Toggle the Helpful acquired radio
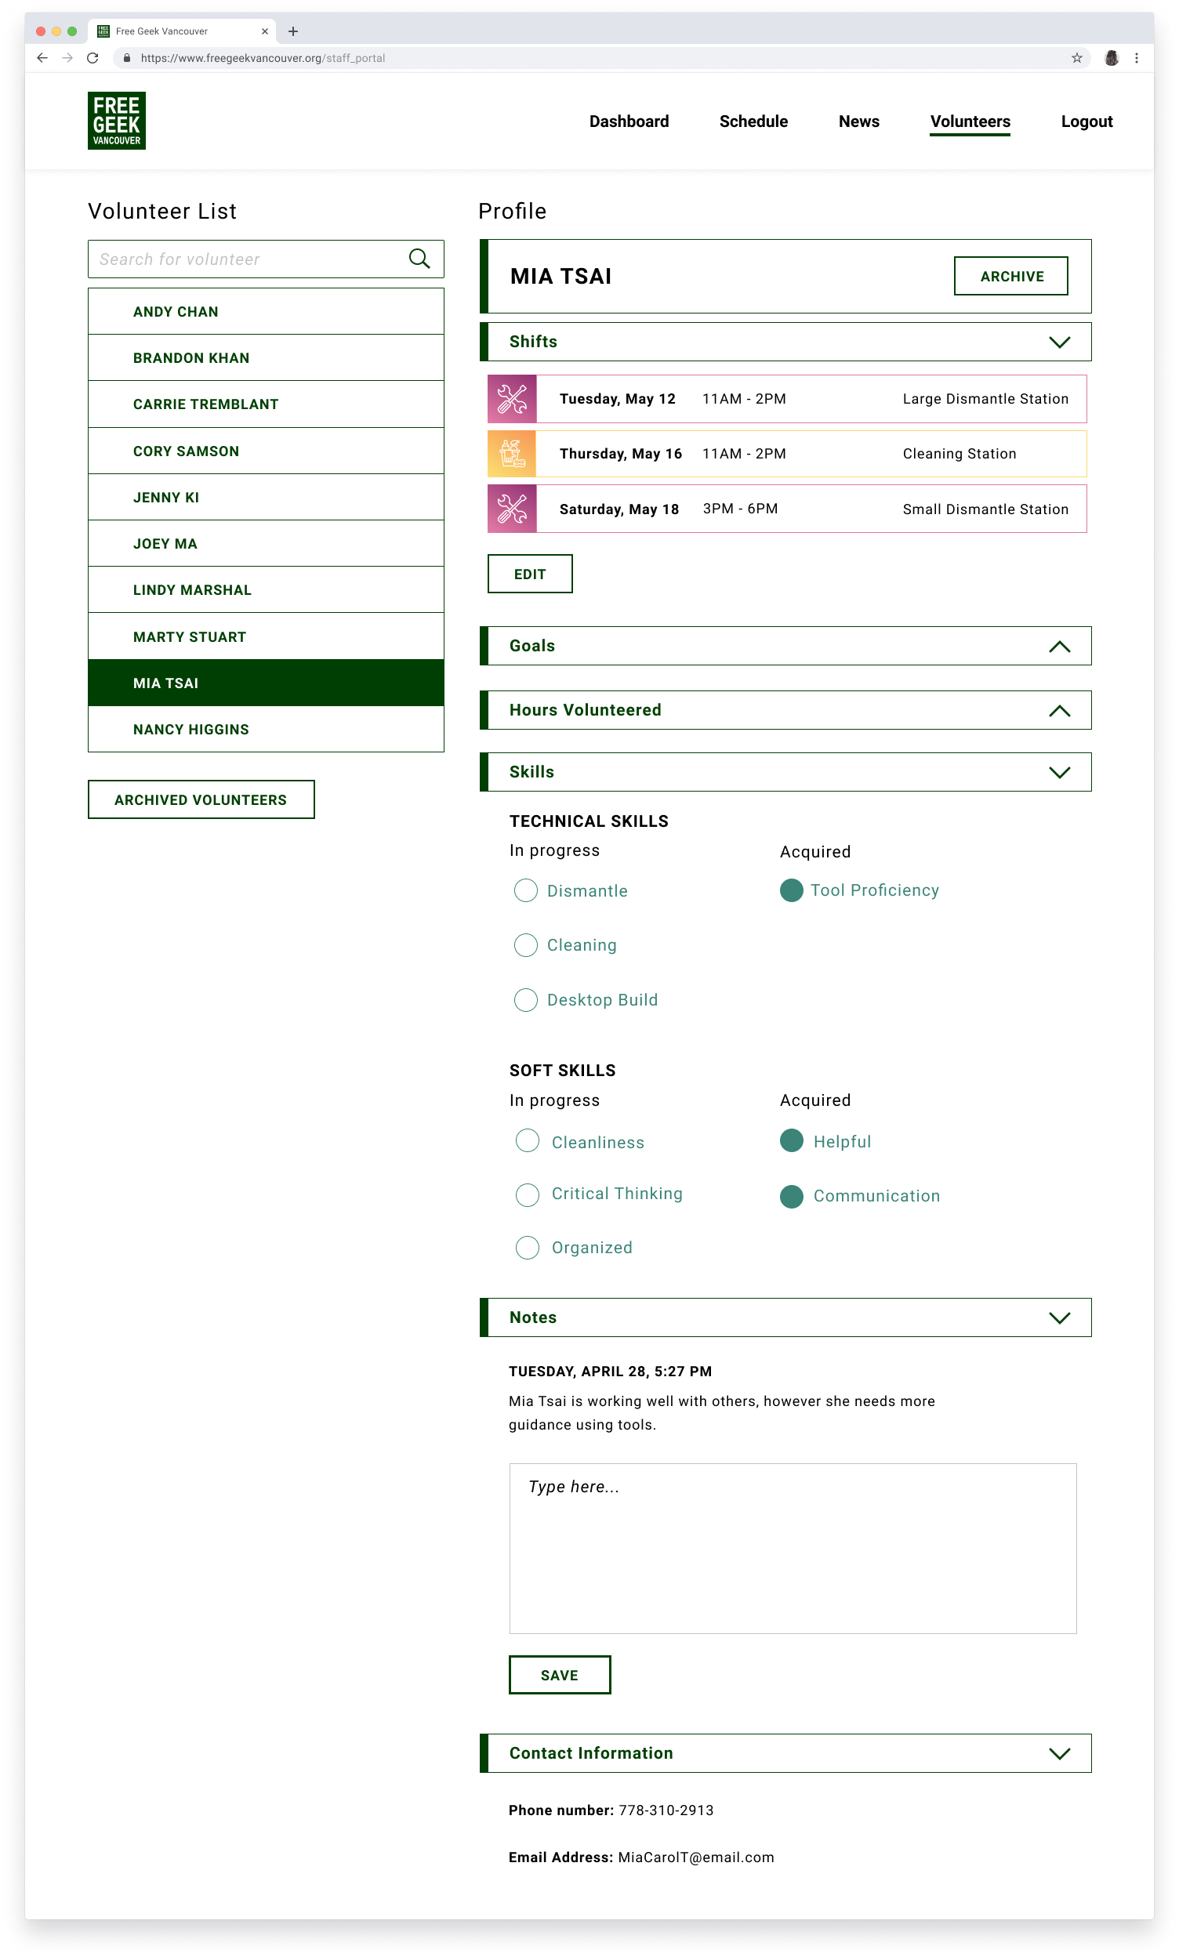Screen dimensions: 1179x1957 [x=791, y=1141]
